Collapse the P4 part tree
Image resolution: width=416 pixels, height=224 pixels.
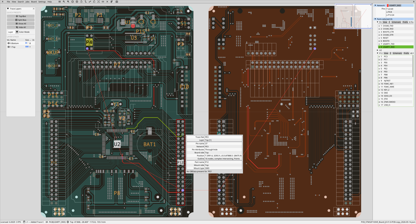pyautogui.click(x=378, y=22)
